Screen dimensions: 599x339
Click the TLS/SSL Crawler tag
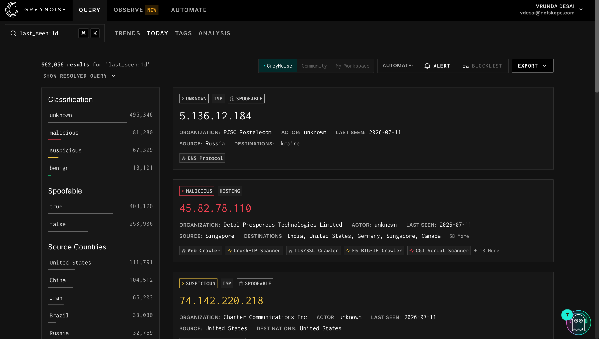click(313, 251)
